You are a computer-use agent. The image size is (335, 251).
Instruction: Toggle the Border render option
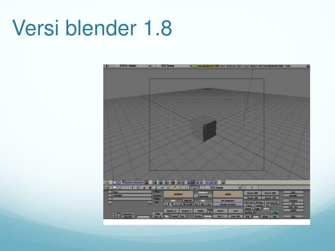click(x=198, y=216)
